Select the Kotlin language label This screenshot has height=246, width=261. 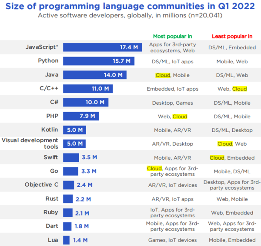47,130
